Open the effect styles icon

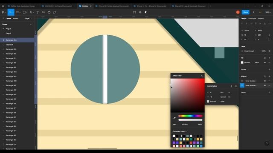tap(265, 76)
